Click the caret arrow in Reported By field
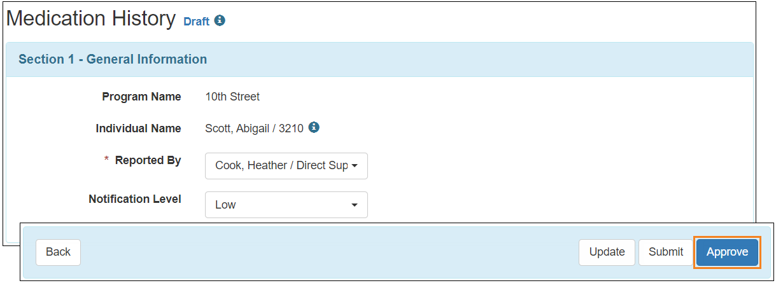This screenshot has width=776, height=283. tap(355, 166)
